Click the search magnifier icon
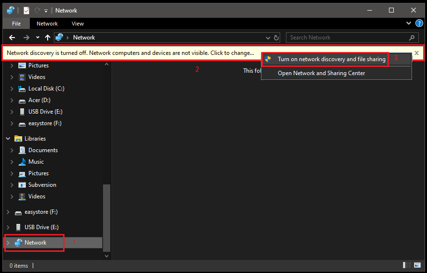 tap(412, 38)
